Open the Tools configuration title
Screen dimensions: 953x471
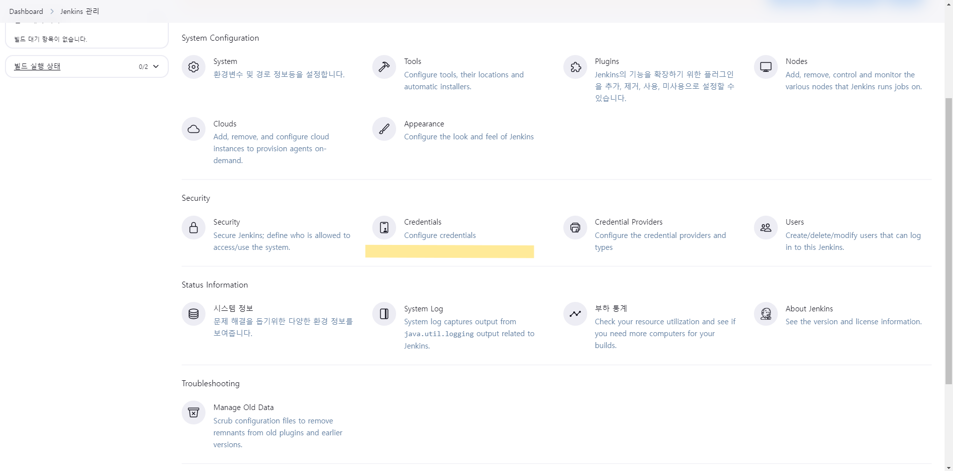tap(412, 61)
